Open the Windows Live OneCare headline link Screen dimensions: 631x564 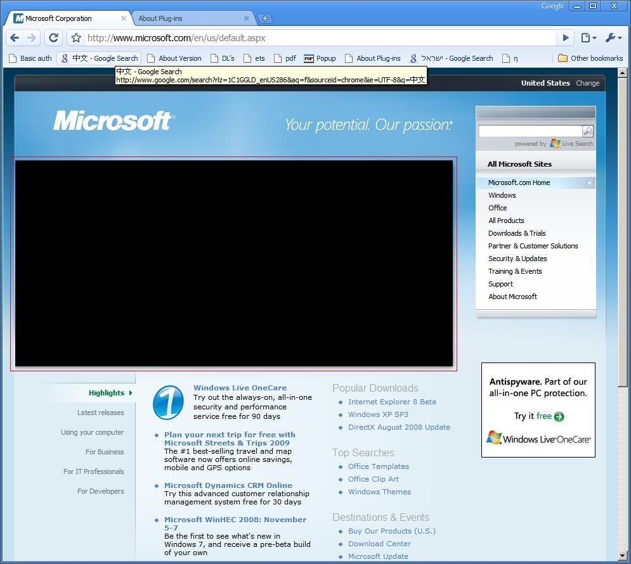[240, 388]
